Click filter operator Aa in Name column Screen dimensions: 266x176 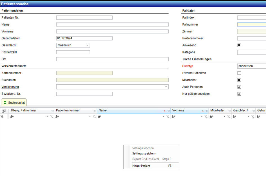100,116
